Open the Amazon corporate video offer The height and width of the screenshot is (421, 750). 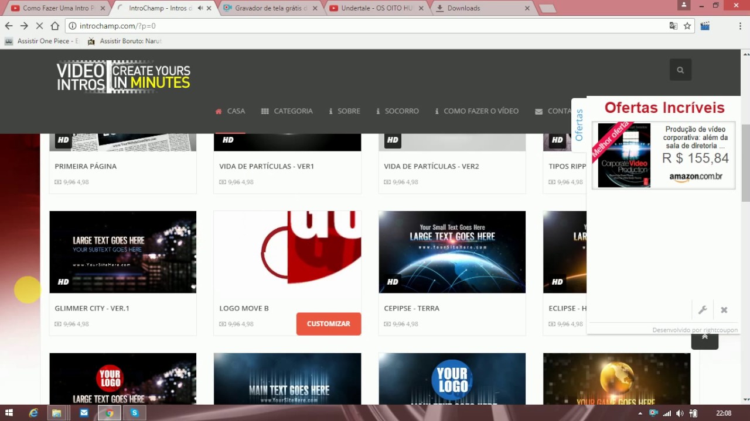point(663,155)
